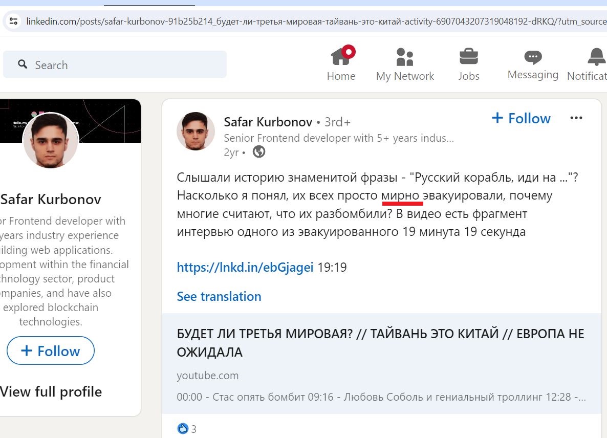Viewport: 607px width, 438px height.
Task: Click the LinkedIn Search field
Action: (x=115, y=64)
